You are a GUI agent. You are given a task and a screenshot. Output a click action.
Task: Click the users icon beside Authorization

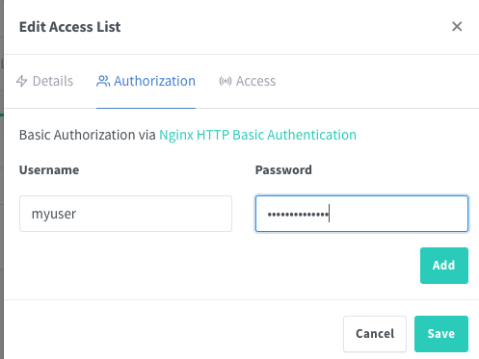click(103, 81)
